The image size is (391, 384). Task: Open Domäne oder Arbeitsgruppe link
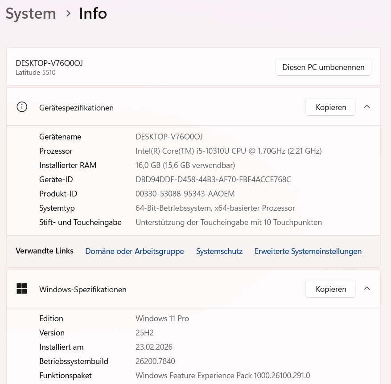134,251
